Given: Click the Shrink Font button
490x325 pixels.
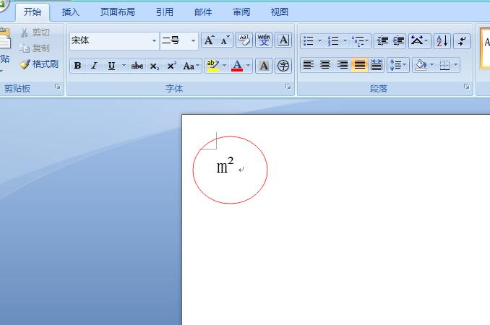Looking at the screenshot, I should coord(225,40).
